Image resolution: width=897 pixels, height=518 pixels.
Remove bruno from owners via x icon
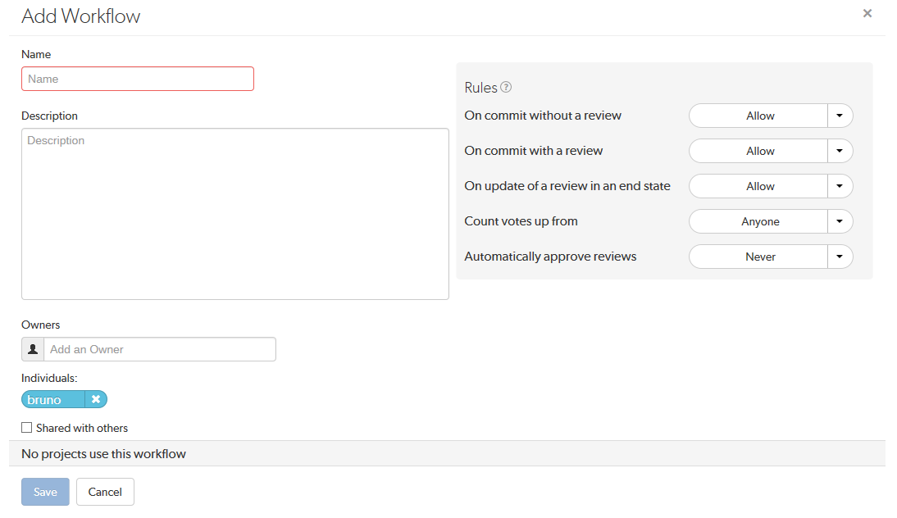pos(96,399)
